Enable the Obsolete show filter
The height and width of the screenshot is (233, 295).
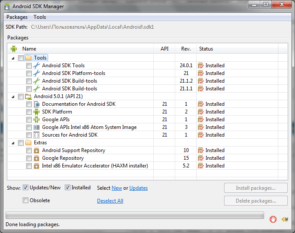click(x=25, y=200)
